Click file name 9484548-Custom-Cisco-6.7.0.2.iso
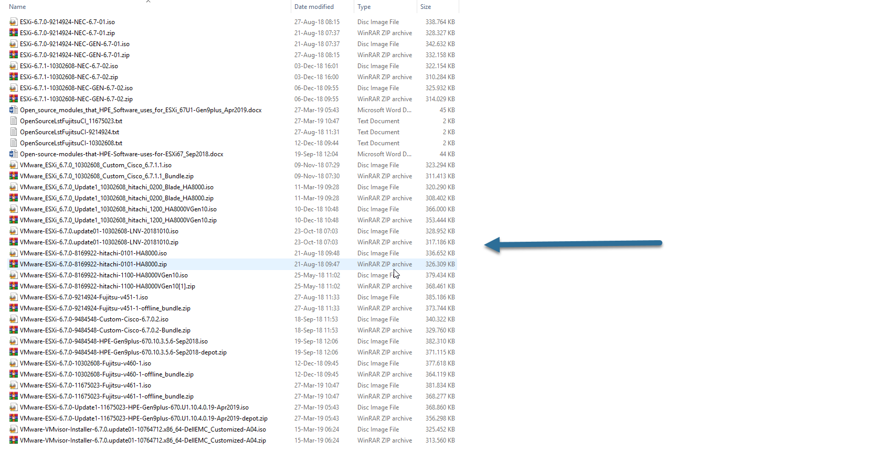This screenshot has width=877, height=452. pos(94,319)
